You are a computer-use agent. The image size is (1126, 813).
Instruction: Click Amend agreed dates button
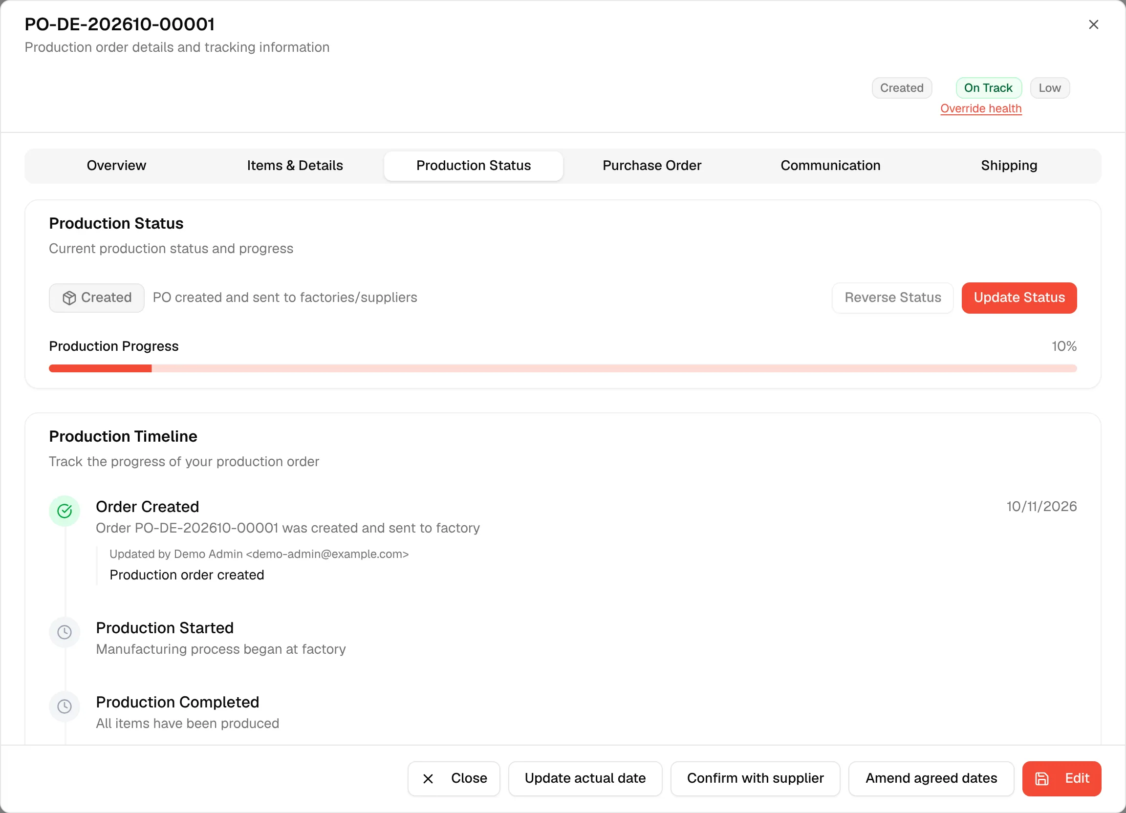pyautogui.click(x=931, y=778)
